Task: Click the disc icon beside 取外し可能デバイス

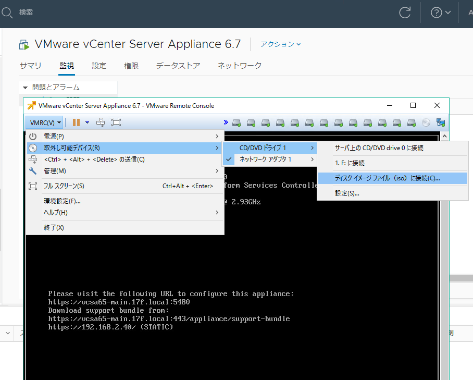Action: [x=33, y=148]
